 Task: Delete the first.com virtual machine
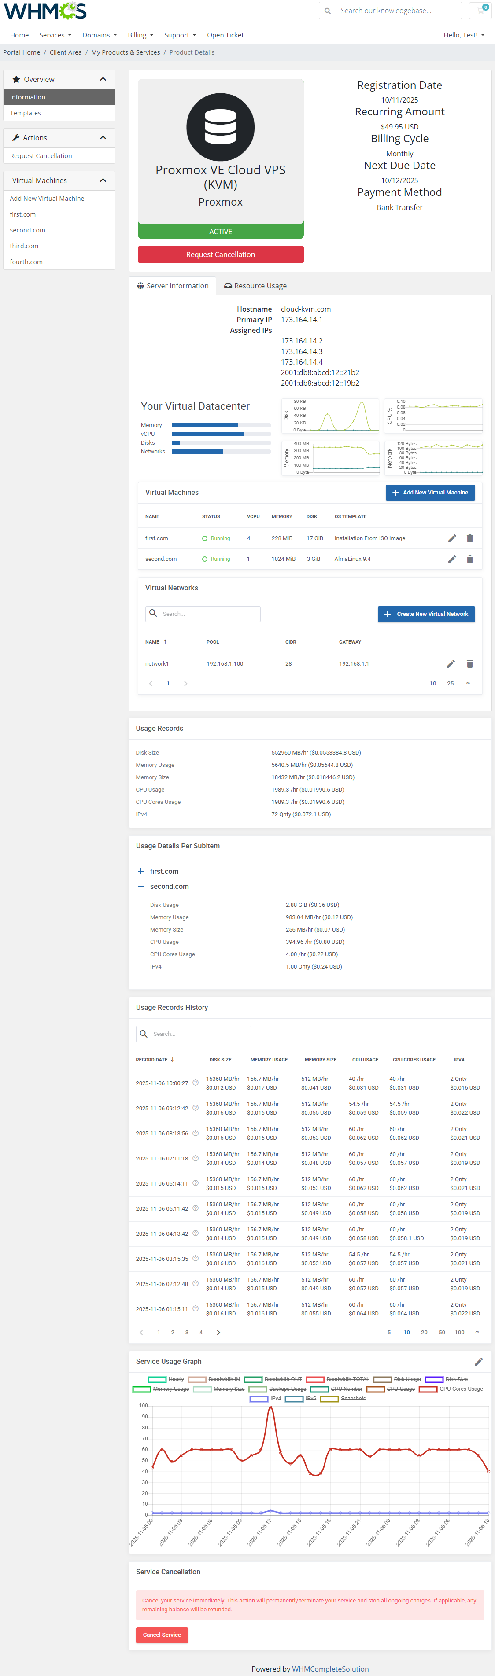point(469,539)
